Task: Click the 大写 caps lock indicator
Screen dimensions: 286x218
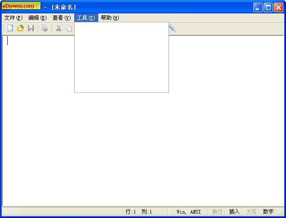Action: [251, 212]
